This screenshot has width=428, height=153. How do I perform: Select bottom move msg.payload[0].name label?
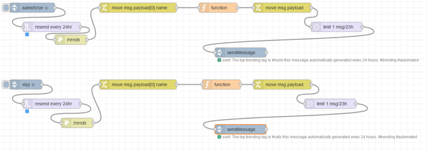pyautogui.click(x=139, y=85)
